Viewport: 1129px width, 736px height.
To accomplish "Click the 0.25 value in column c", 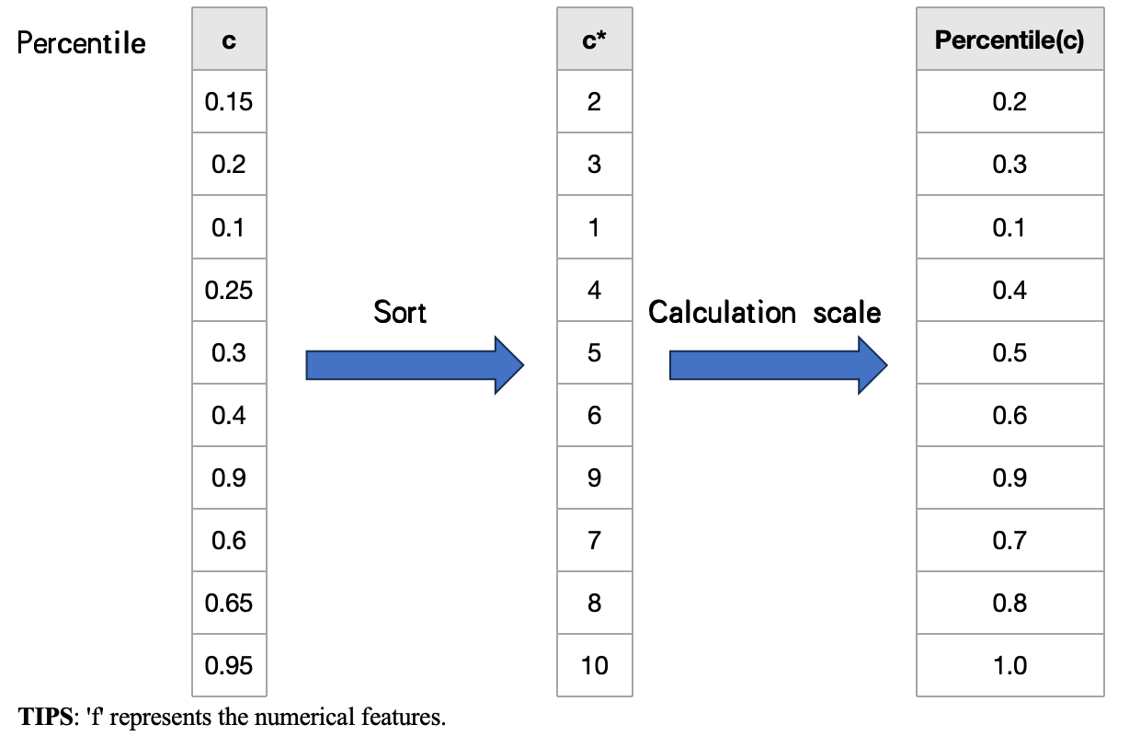I will [229, 290].
